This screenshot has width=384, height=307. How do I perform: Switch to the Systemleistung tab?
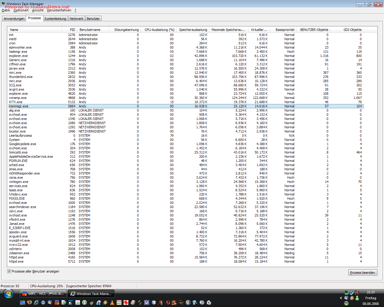coord(55,19)
